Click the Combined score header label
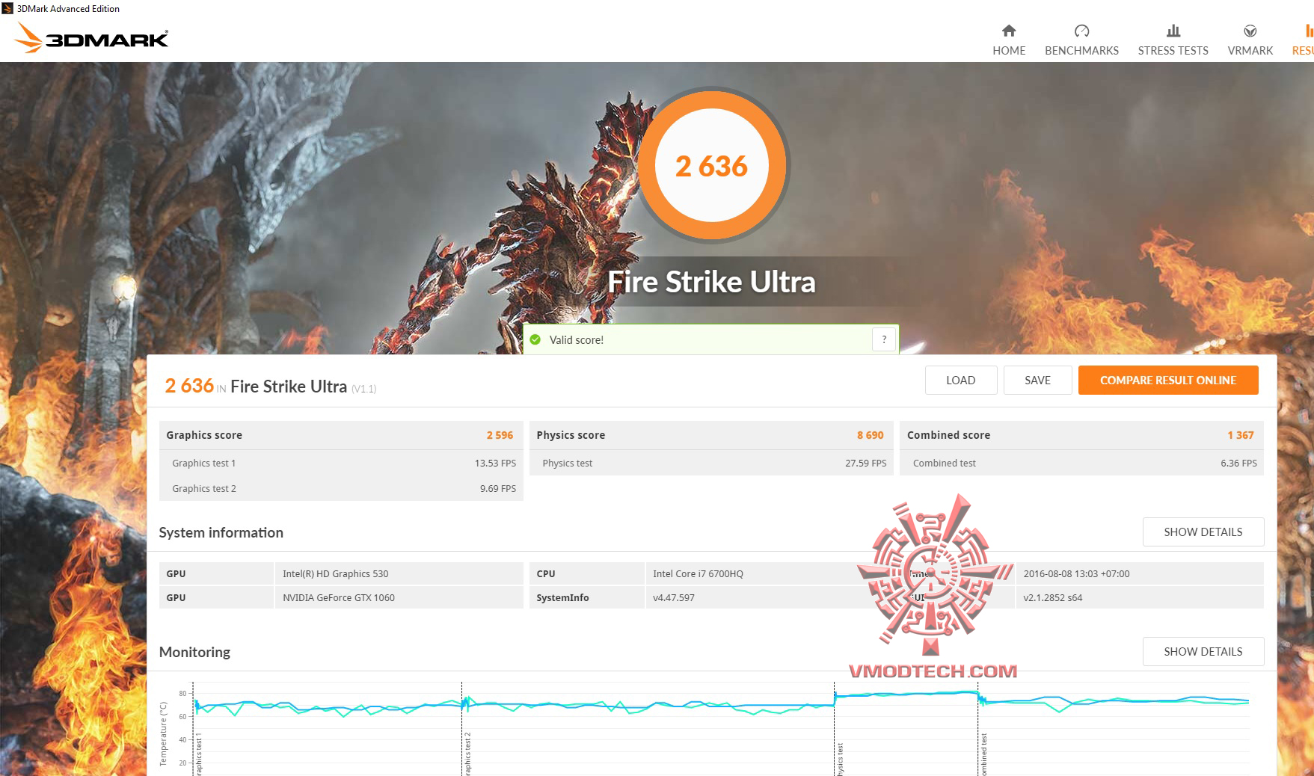 click(948, 435)
